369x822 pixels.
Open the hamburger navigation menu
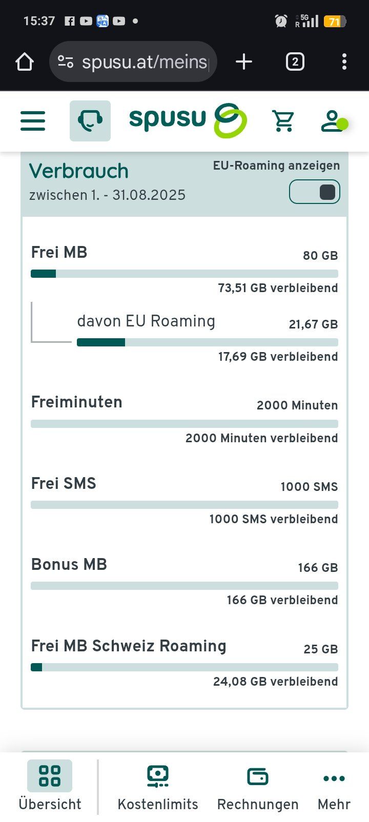pyautogui.click(x=33, y=121)
